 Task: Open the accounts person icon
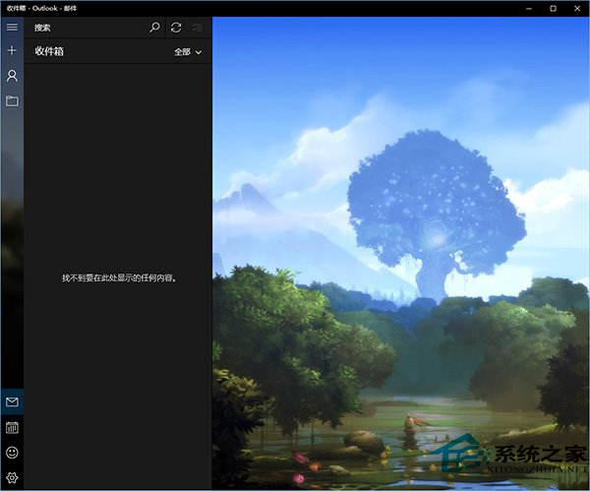tap(12, 76)
